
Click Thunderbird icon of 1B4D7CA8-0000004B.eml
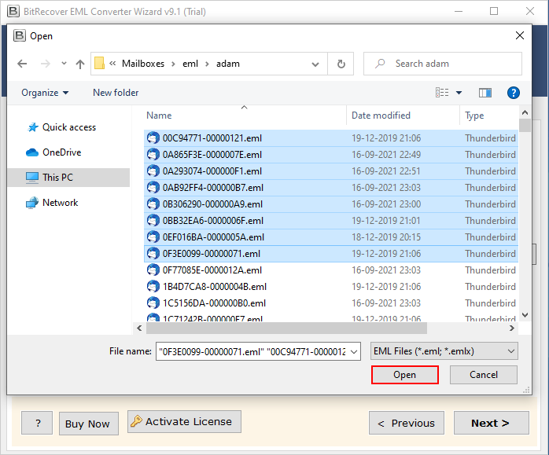coord(153,286)
